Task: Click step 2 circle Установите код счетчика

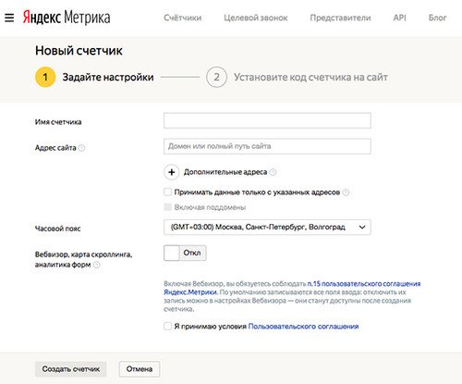Action: click(216, 77)
